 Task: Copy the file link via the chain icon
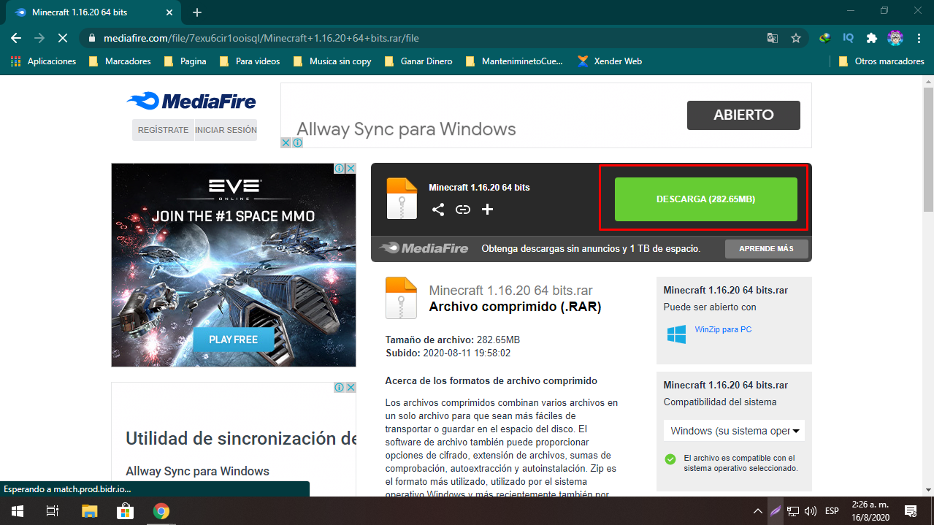click(463, 210)
